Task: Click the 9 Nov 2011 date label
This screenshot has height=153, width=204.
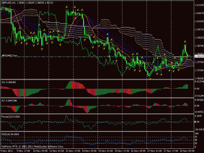Action: (7, 151)
